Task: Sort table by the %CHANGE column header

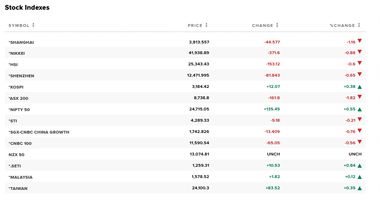Action: [x=342, y=25]
